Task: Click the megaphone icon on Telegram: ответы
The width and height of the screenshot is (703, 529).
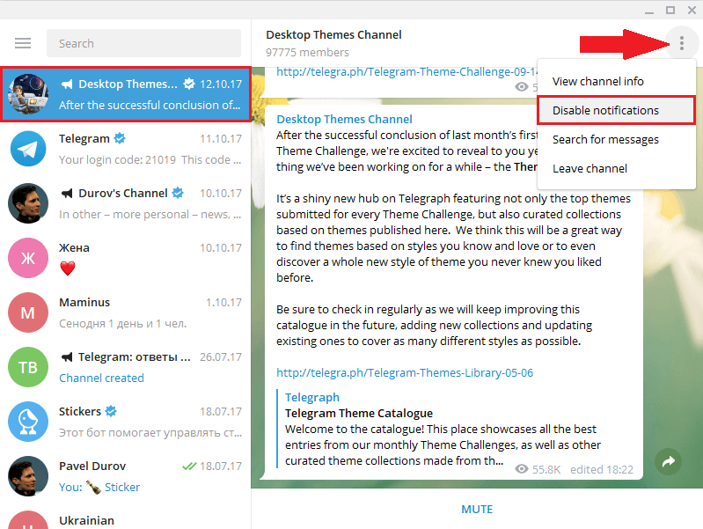Action: coord(67,357)
